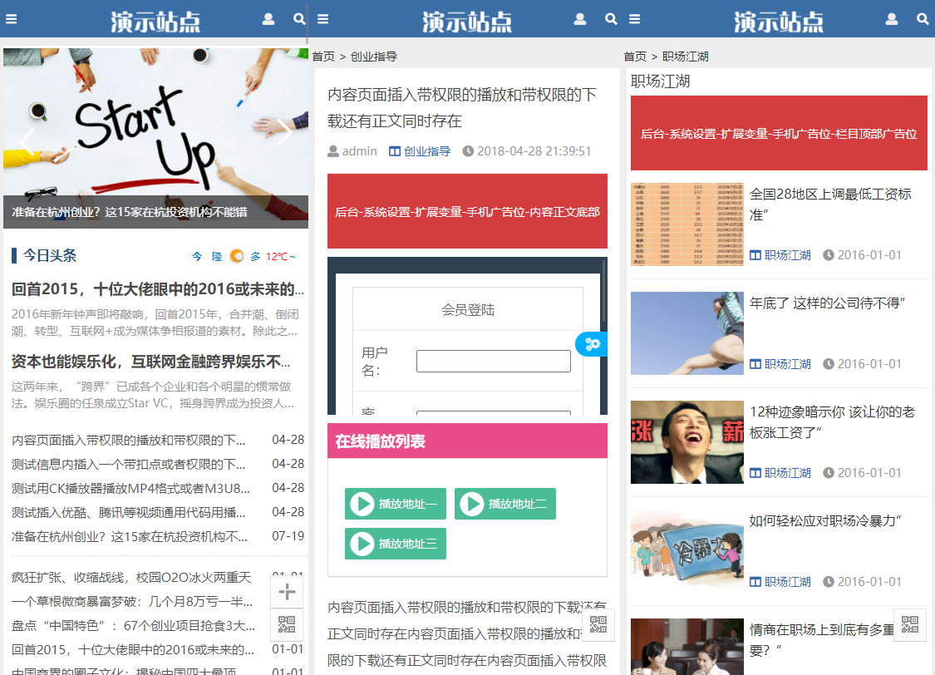This screenshot has width=935, height=675.
Task: Open headline 资本也能娱乐化，互联网金融跨界娱乐
Action: click(151, 362)
